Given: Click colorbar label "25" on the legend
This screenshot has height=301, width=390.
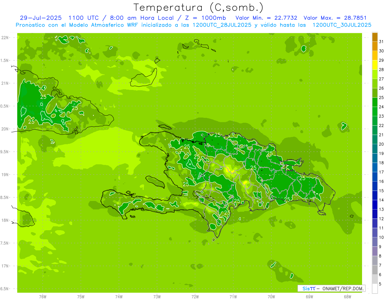Looking at the screenshot, I should pos(382,97).
